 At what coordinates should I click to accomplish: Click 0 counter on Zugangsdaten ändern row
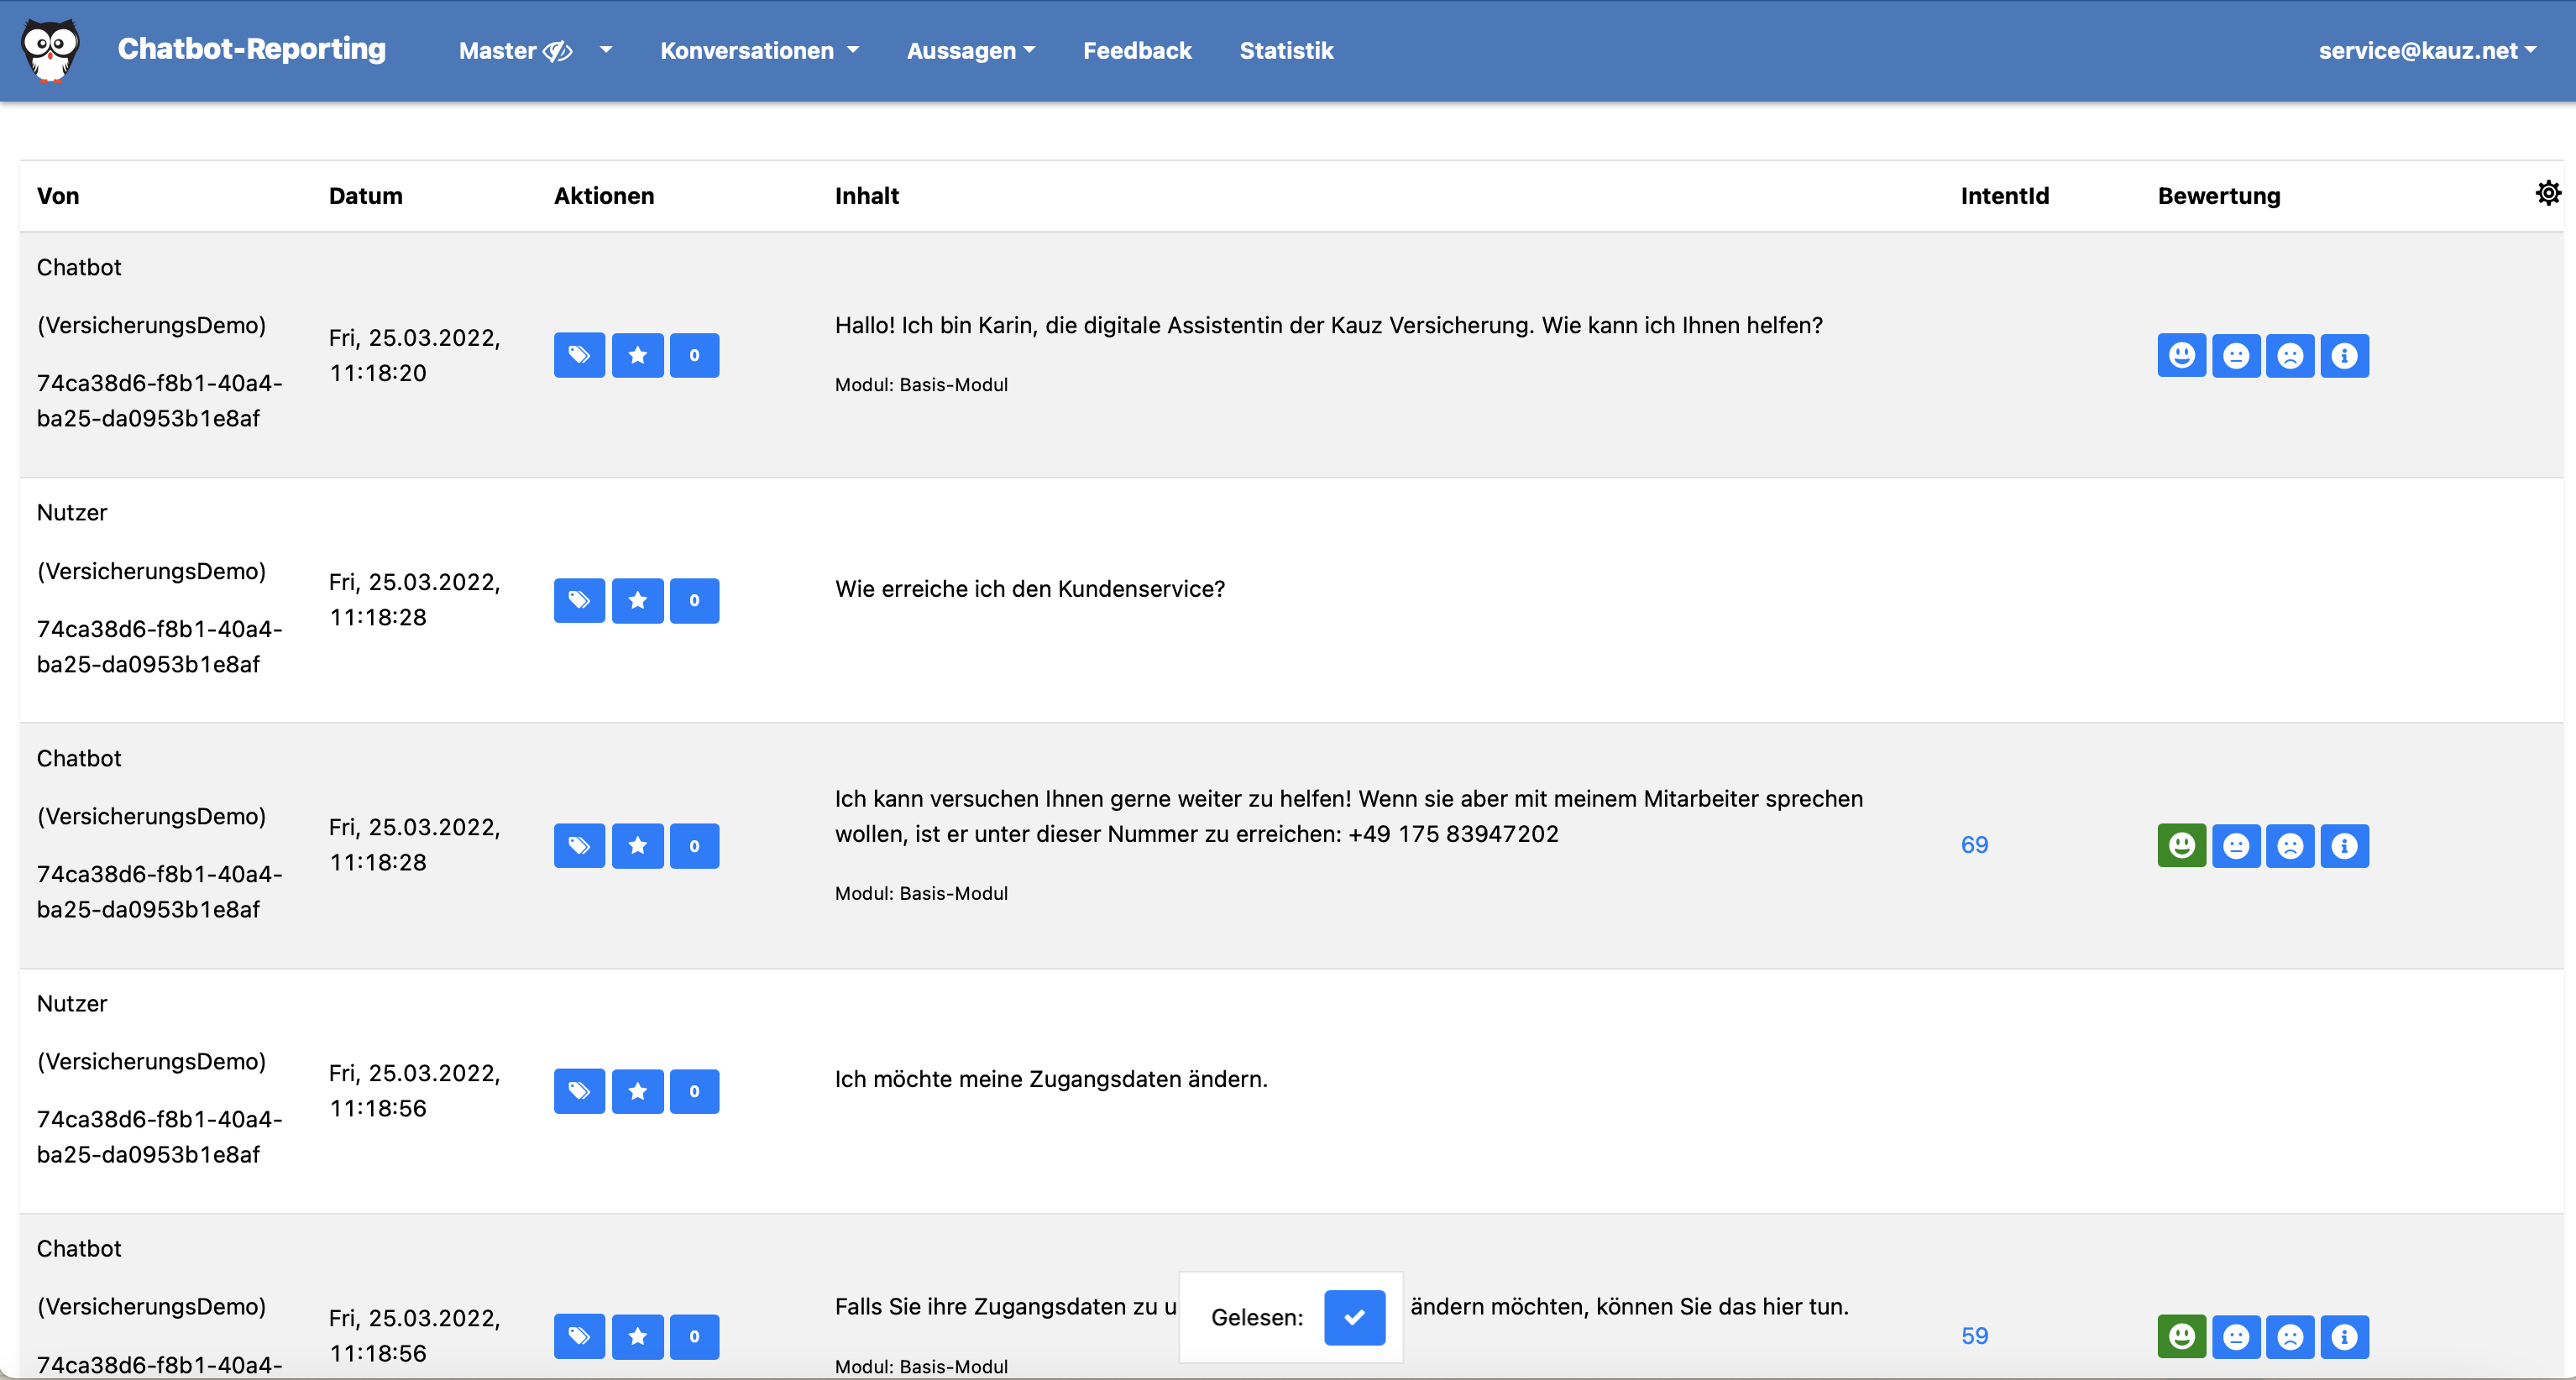tap(694, 1091)
